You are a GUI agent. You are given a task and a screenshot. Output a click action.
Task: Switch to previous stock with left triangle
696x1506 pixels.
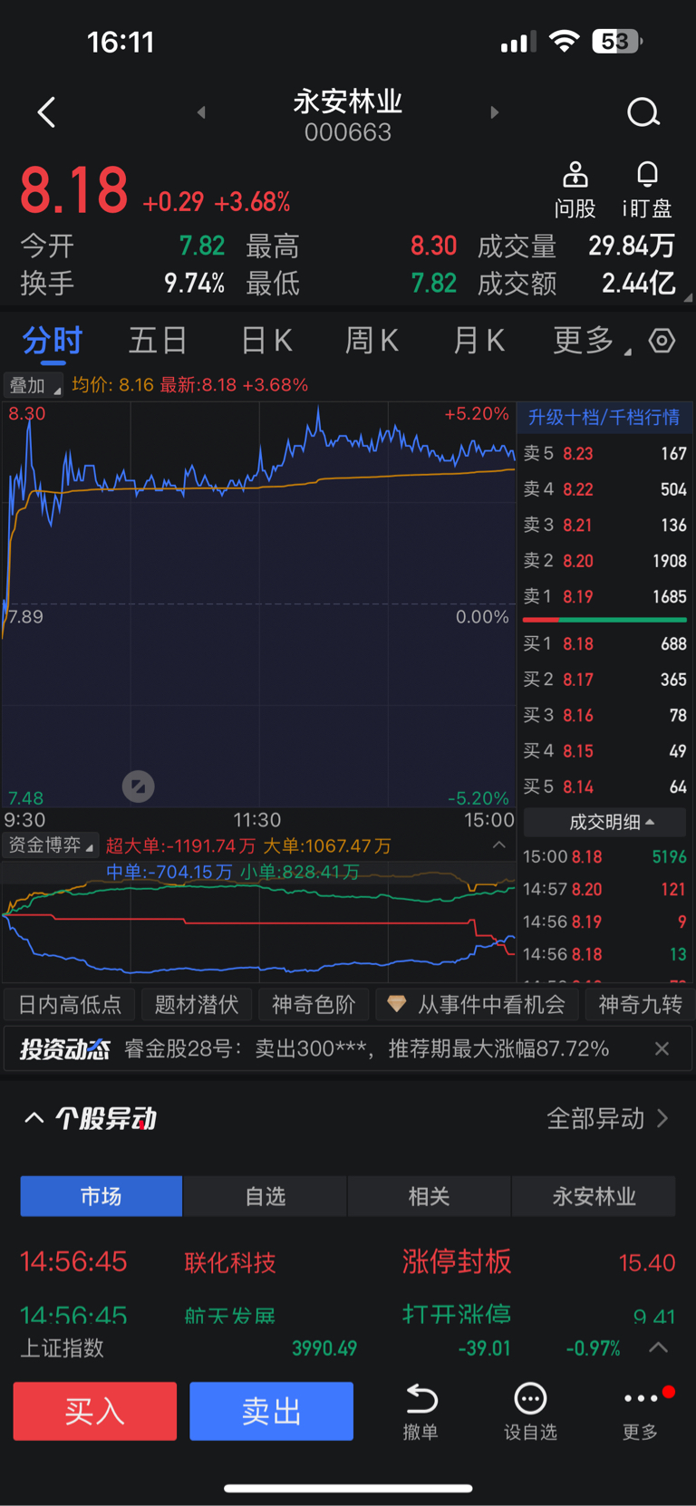coord(201,112)
